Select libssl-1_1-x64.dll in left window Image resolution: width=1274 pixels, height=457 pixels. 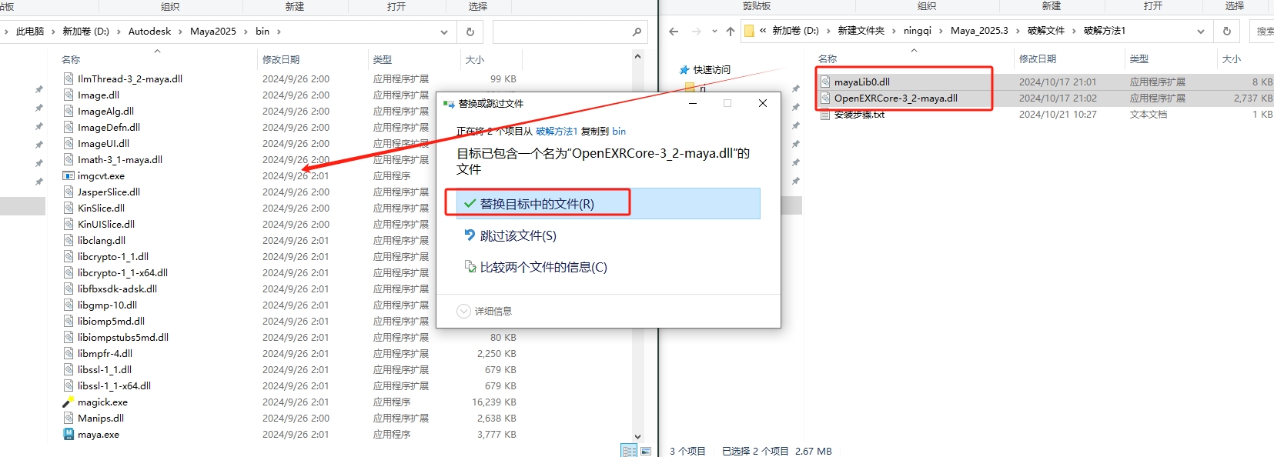(114, 385)
